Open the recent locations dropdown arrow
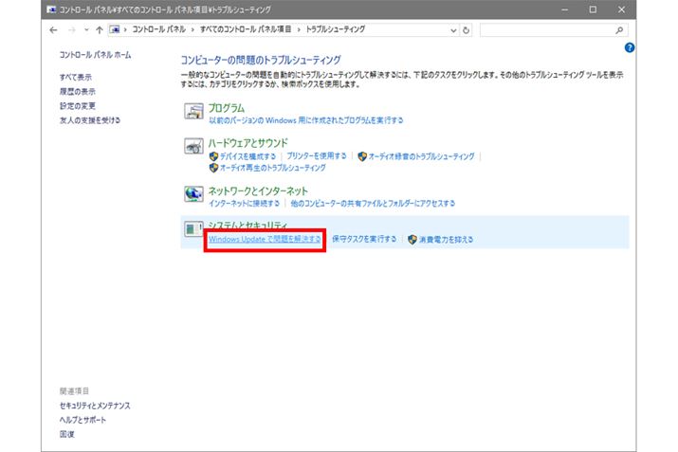678x452 pixels. pos(84,29)
